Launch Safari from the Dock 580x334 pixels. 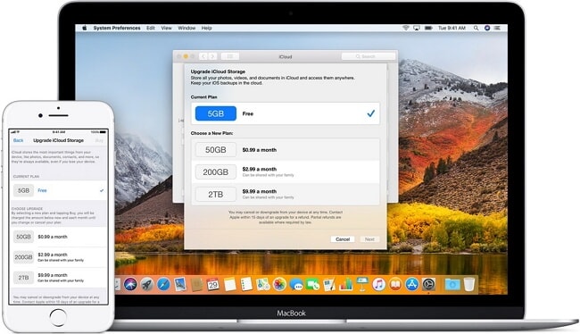(x=163, y=284)
